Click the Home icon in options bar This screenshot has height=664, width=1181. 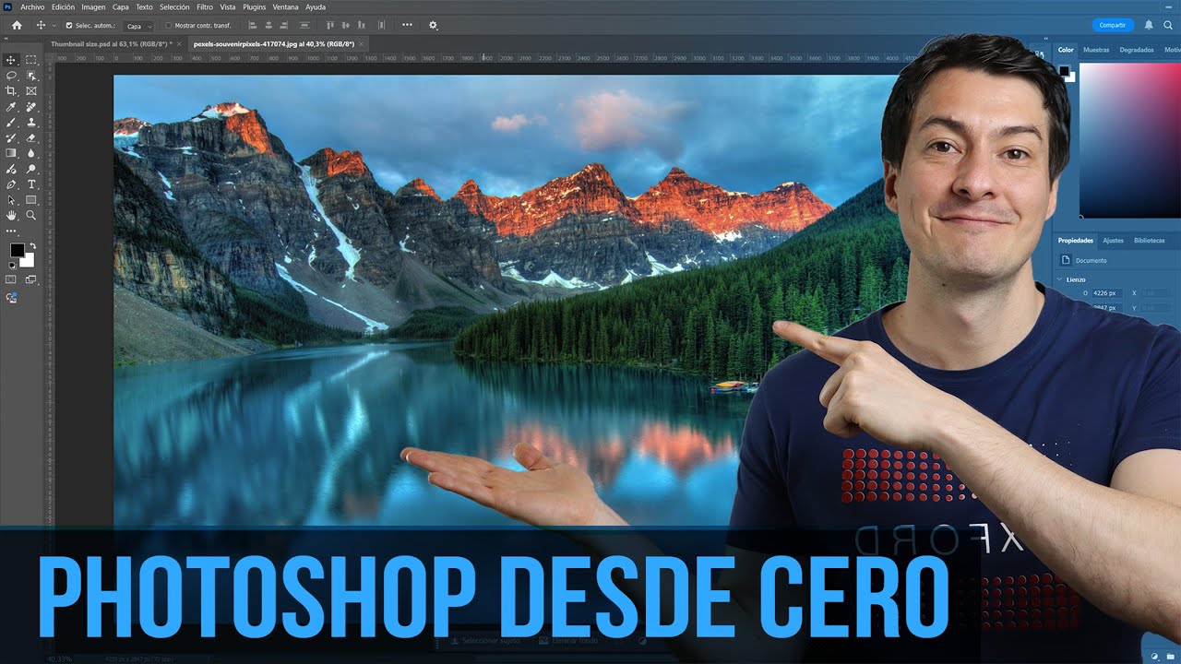[x=16, y=26]
